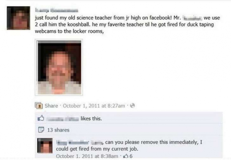Click the shares note icon beside 13 shares
The height and width of the screenshot is (160, 231).
point(41,130)
